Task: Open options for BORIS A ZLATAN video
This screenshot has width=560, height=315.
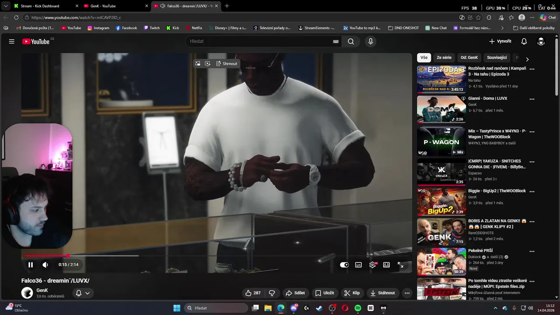Action: (x=532, y=221)
